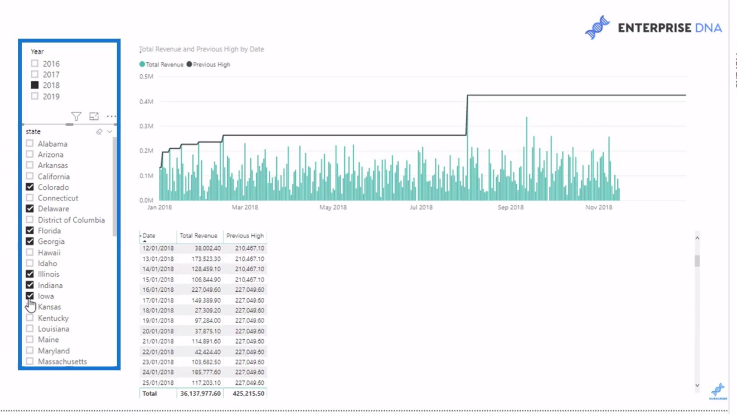Deselect the 2018 year checkbox
Screen dimensions: 737x414
(x=35, y=85)
